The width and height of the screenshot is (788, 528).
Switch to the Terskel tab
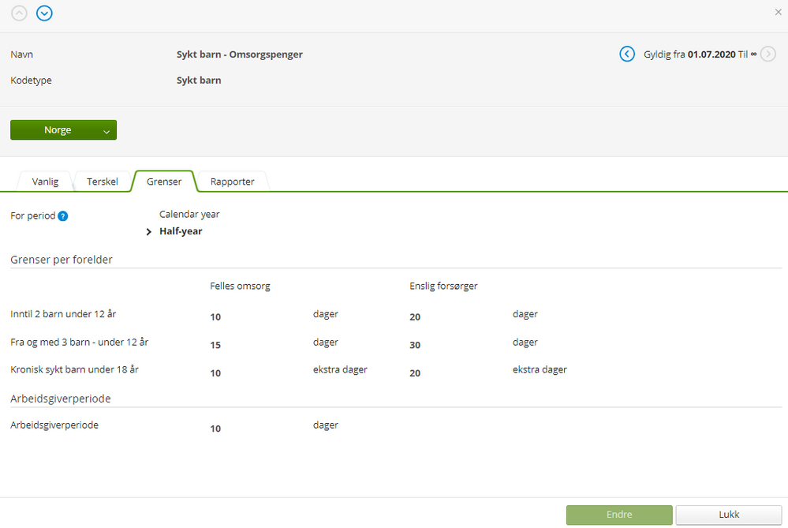[x=103, y=182]
